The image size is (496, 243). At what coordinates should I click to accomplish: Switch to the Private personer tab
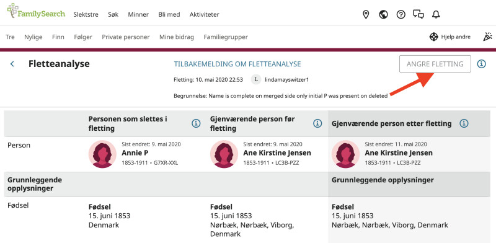[x=126, y=37]
